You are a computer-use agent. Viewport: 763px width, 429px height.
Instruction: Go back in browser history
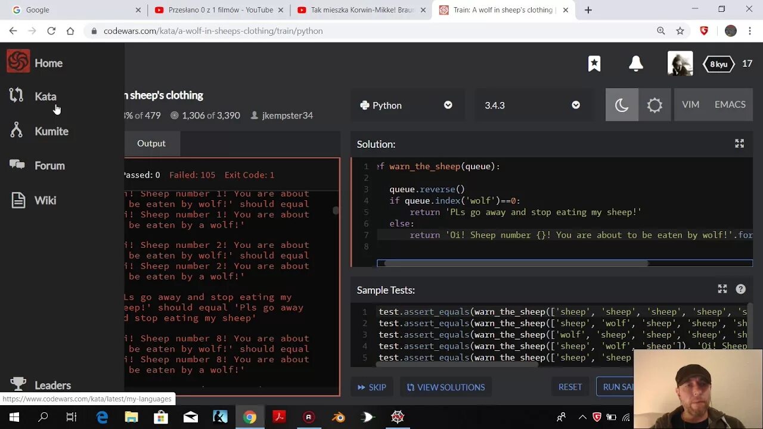pos(13,30)
